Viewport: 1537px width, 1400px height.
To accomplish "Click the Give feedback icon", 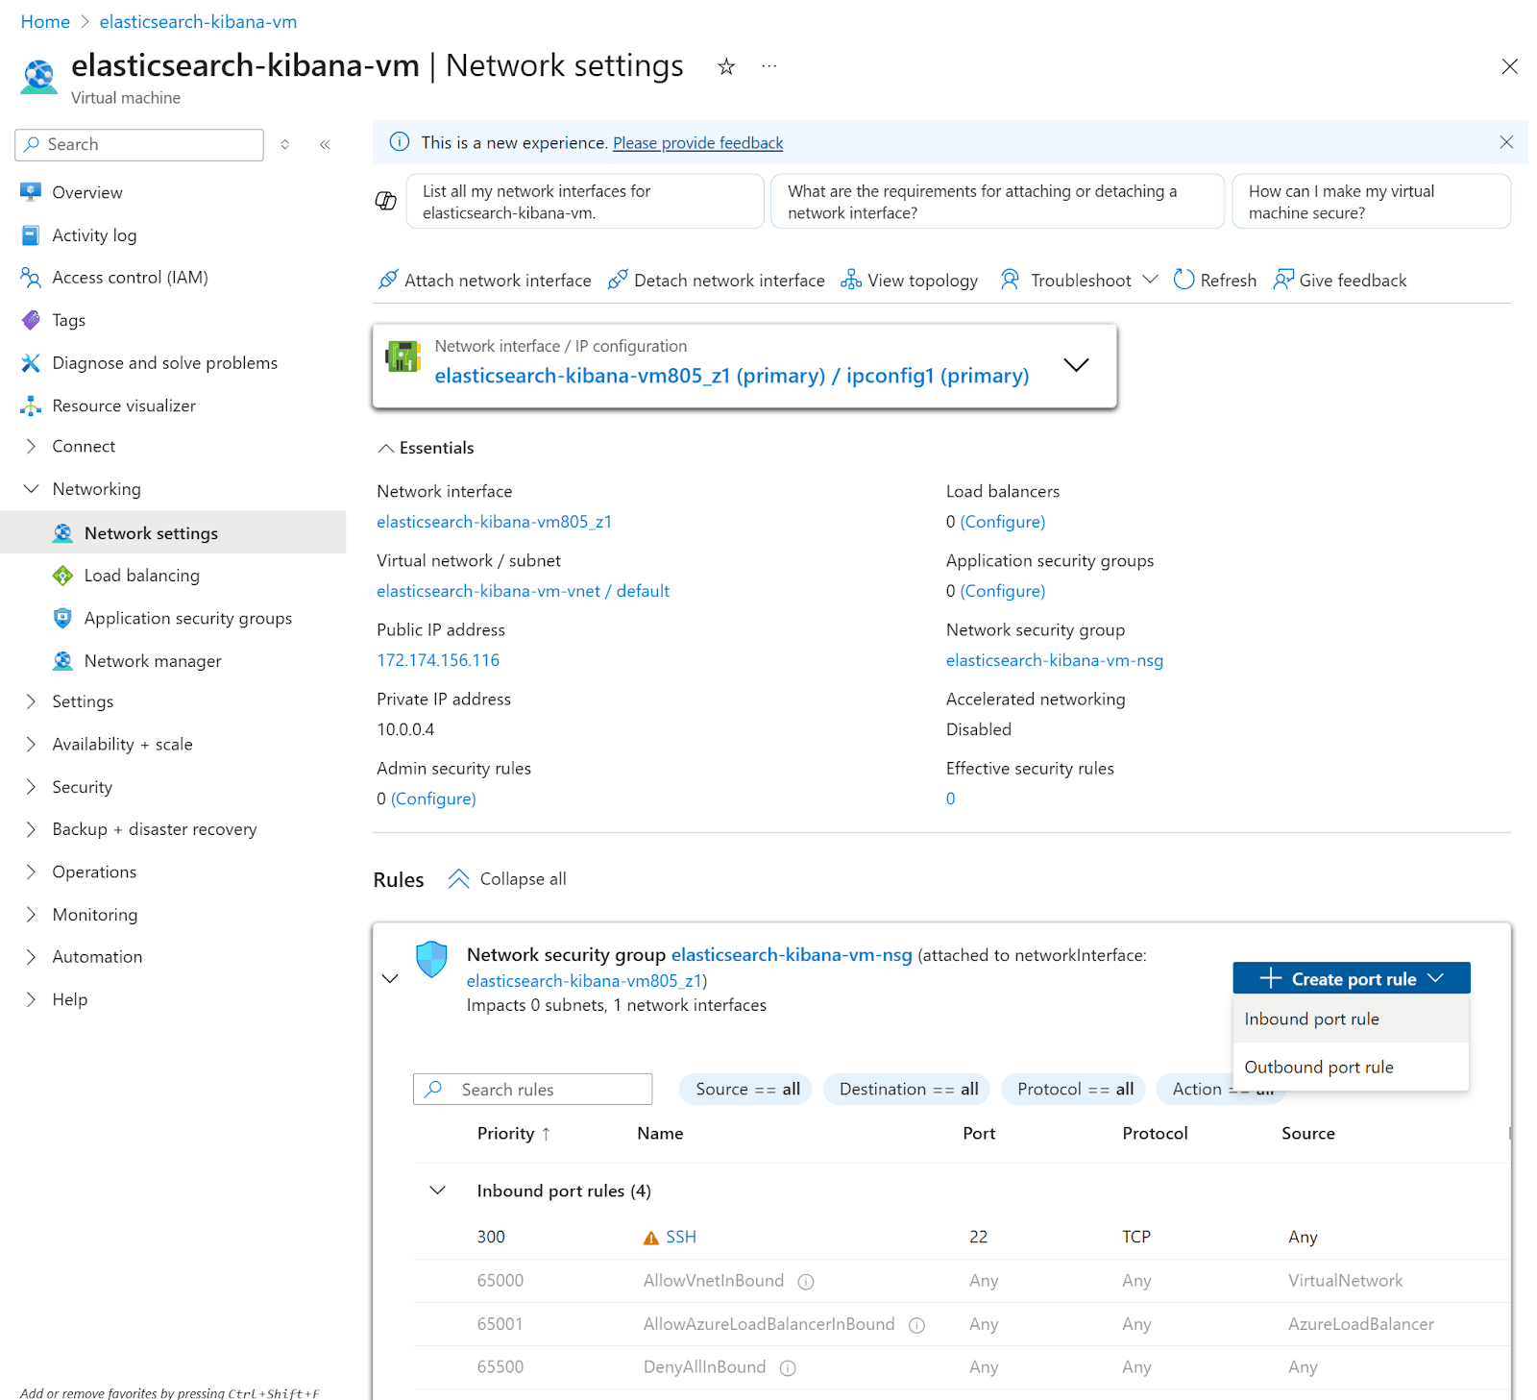I will 1284,280.
